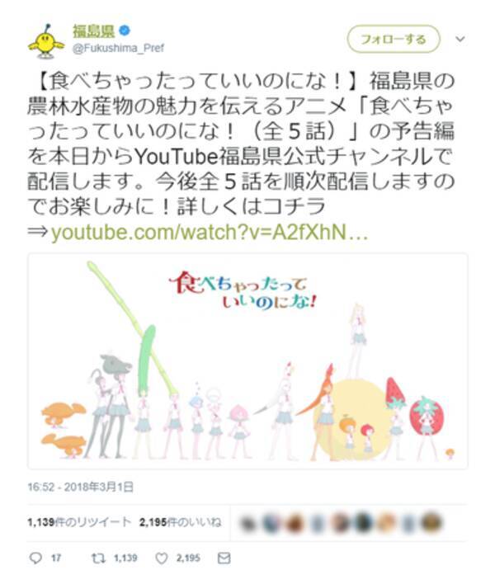Click the retweet count 1,139 beside arrows
This screenshot has height=570, width=495.
point(125,558)
